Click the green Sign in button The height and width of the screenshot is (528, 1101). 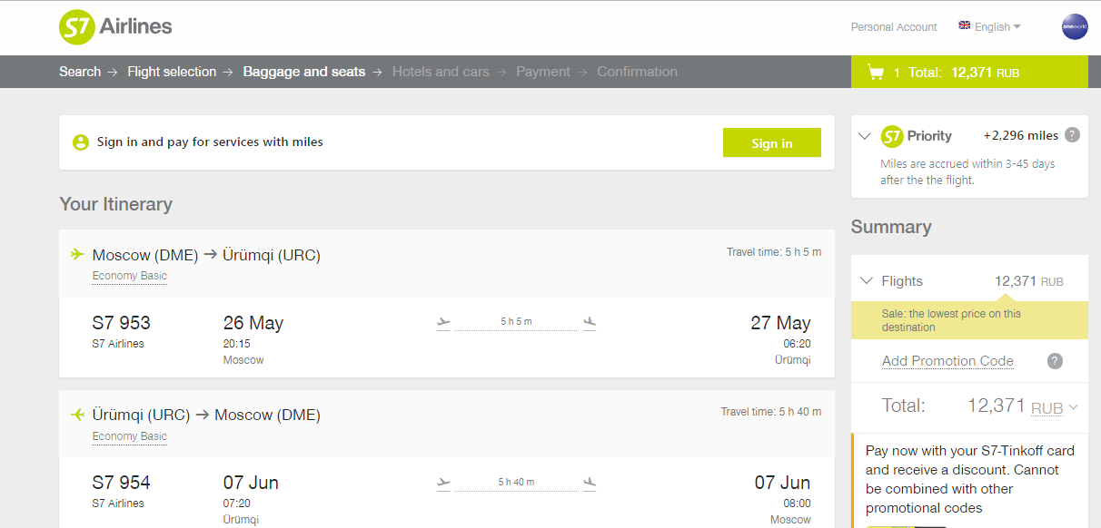point(772,142)
